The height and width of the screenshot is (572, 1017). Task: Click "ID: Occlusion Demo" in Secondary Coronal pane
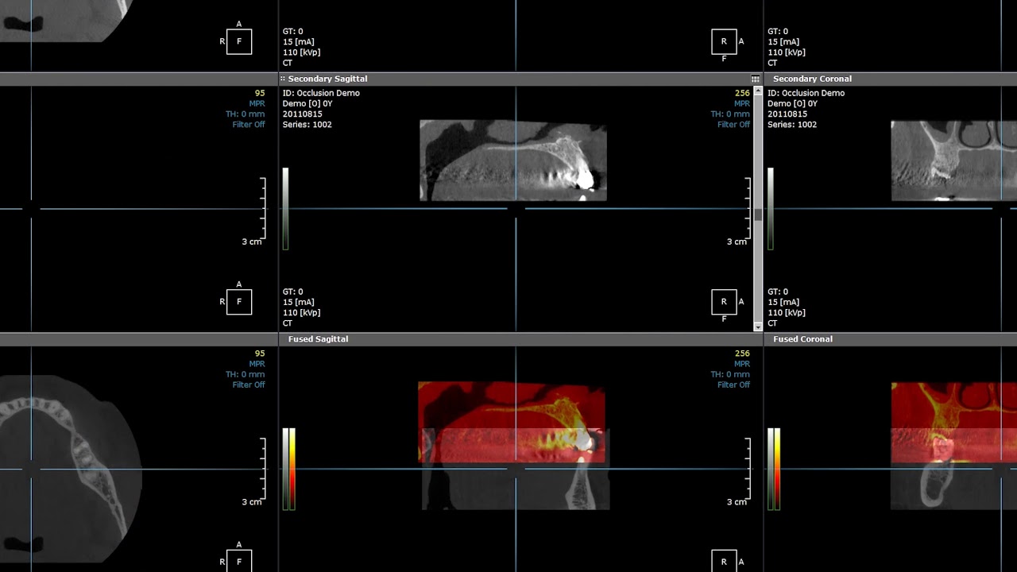806,93
